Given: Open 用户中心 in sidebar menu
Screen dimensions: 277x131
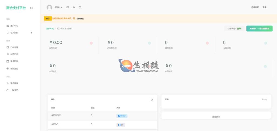Looking at the screenshot, I should pos(14,26).
